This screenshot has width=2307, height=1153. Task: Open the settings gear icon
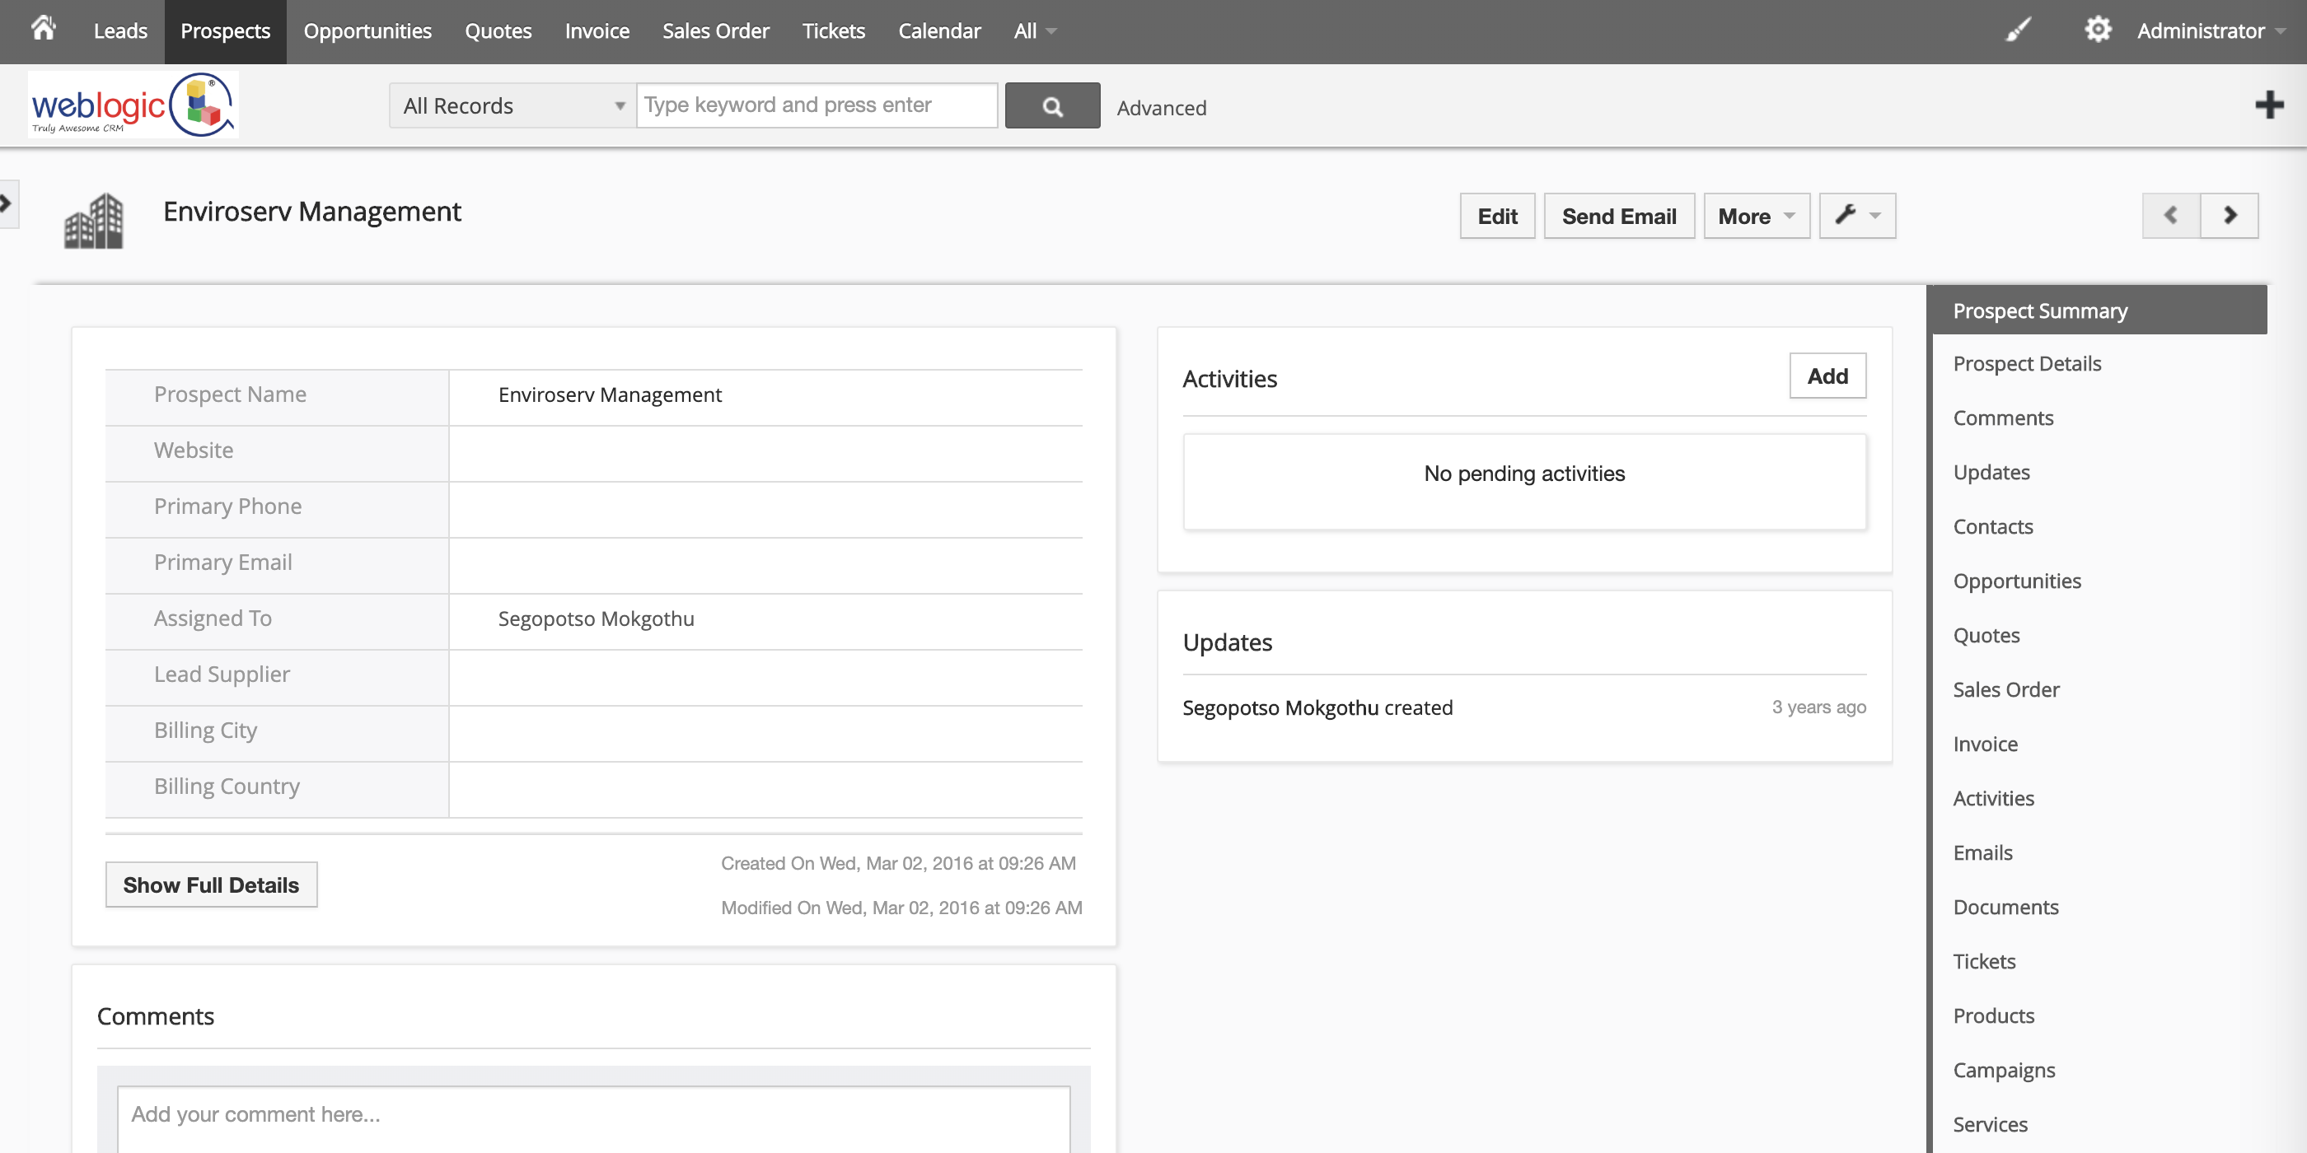coord(2099,29)
